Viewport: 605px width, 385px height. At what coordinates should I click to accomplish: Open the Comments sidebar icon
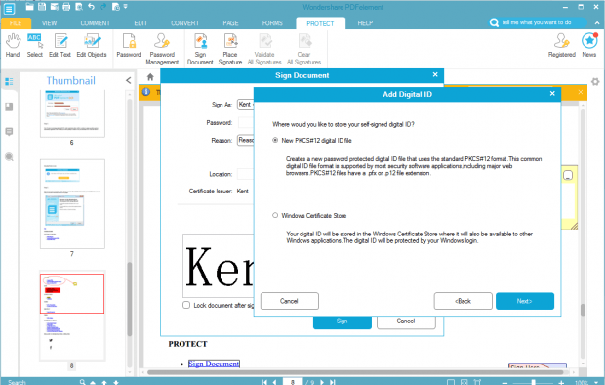pos(9,132)
